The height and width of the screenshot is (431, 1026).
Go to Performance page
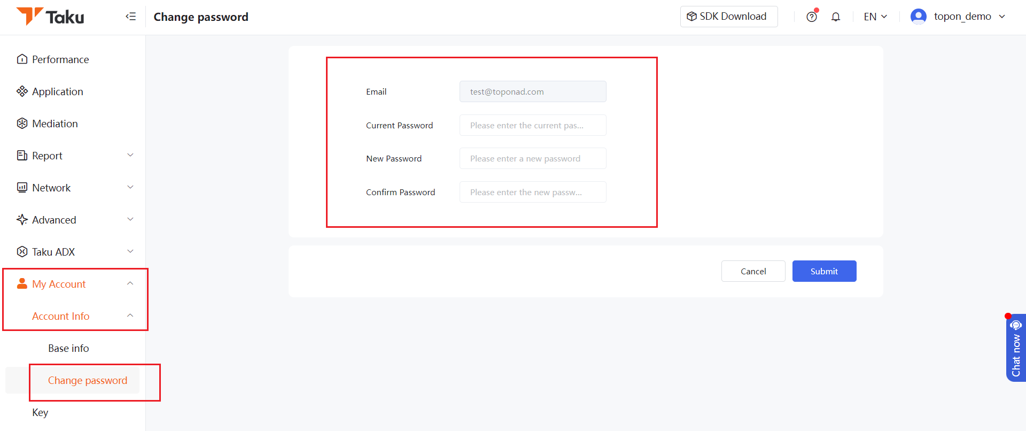click(x=60, y=59)
